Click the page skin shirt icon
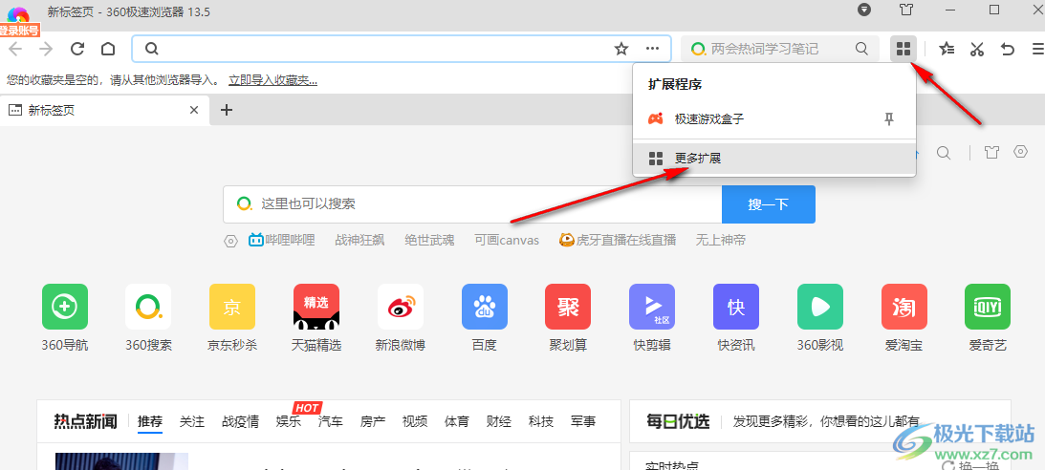 click(991, 153)
